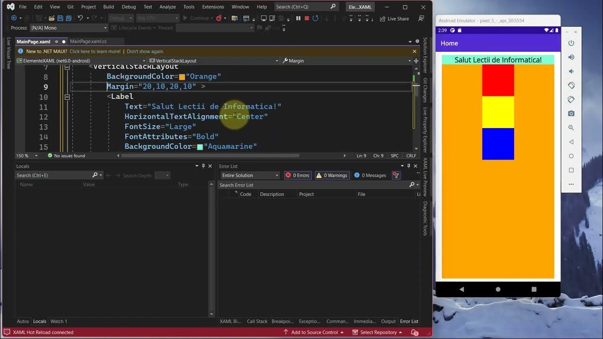
Task: Open the Process [N/A] Mono dropdown
Action: 69,28
